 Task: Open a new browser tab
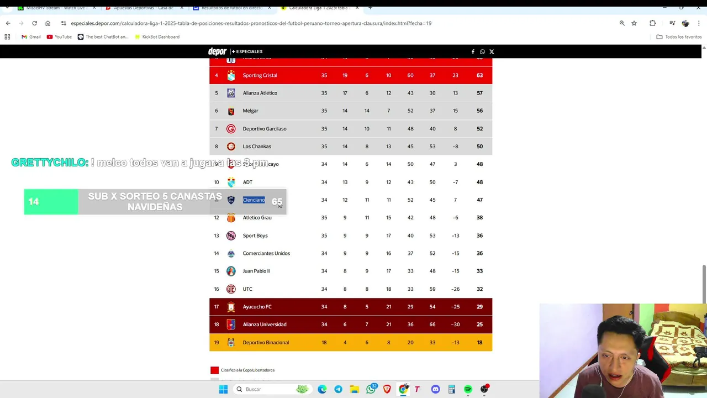pyautogui.click(x=370, y=8)
